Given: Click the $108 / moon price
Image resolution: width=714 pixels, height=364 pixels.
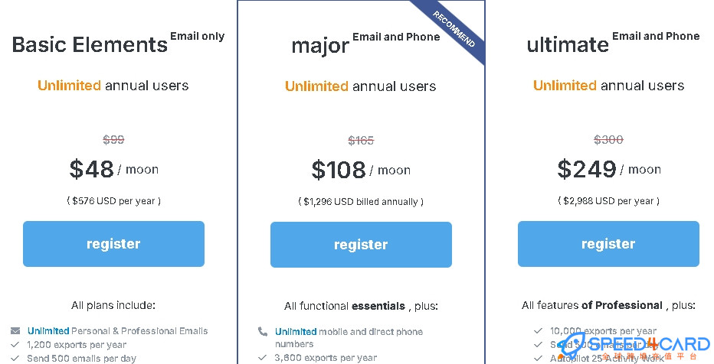Looking at the screenshot, I should pos(361,170).
